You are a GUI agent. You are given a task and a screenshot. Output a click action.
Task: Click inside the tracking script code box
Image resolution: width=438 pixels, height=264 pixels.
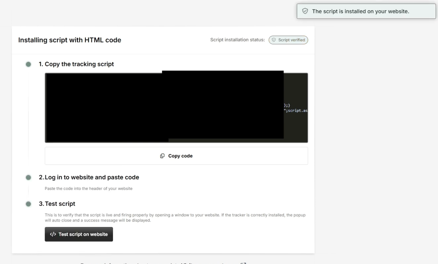click(176, 108)
